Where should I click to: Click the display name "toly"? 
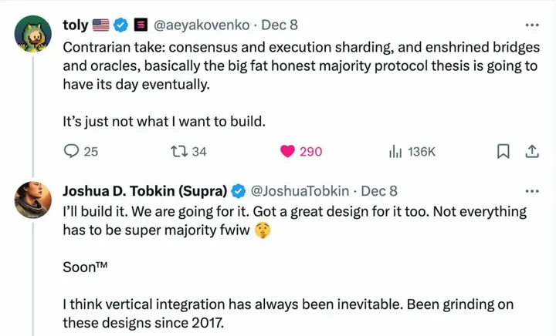pos(74,25)
